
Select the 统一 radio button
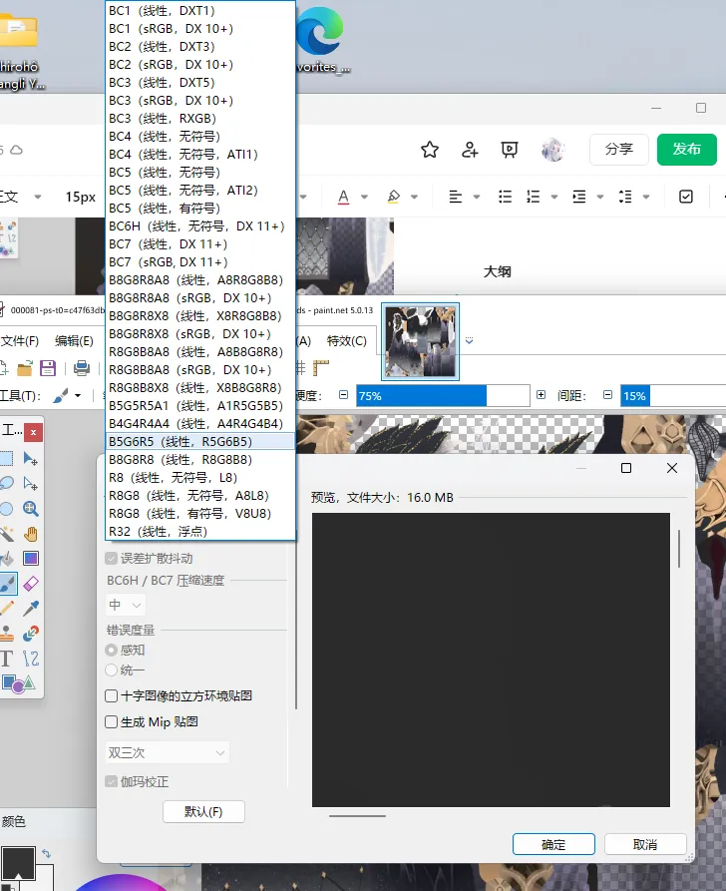[x=112, y=670]
